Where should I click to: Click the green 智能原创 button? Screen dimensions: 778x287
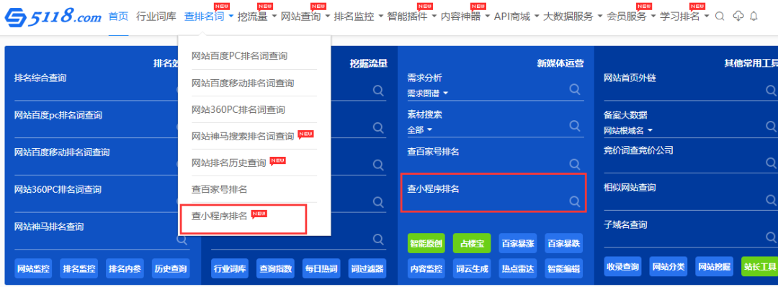(x=426, y=243)
